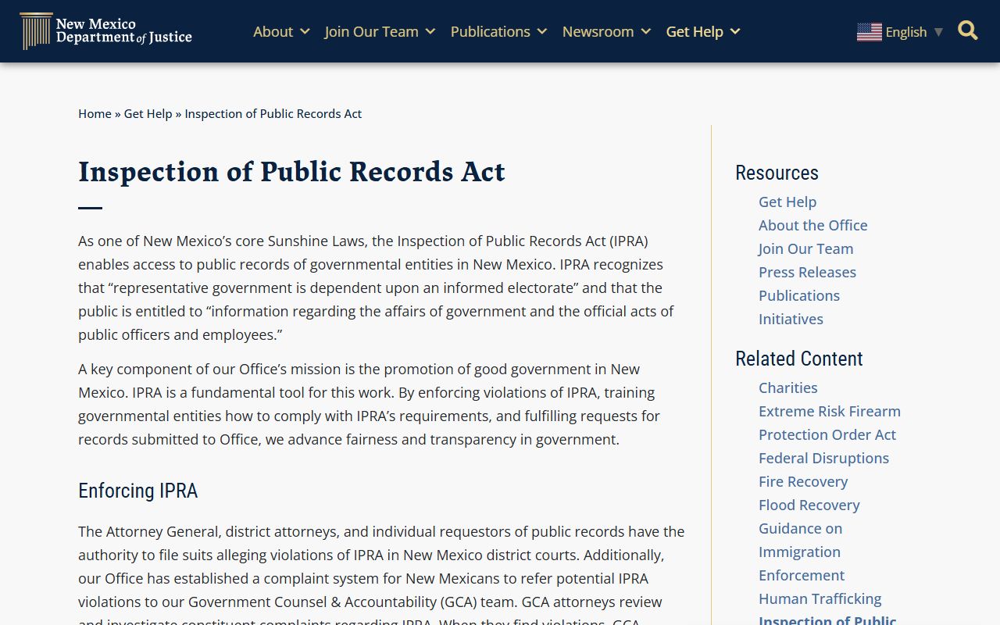This screenshot has width=1000, height=625.
Task: Open Get Help link under Resources
Action: click(787, 202)
